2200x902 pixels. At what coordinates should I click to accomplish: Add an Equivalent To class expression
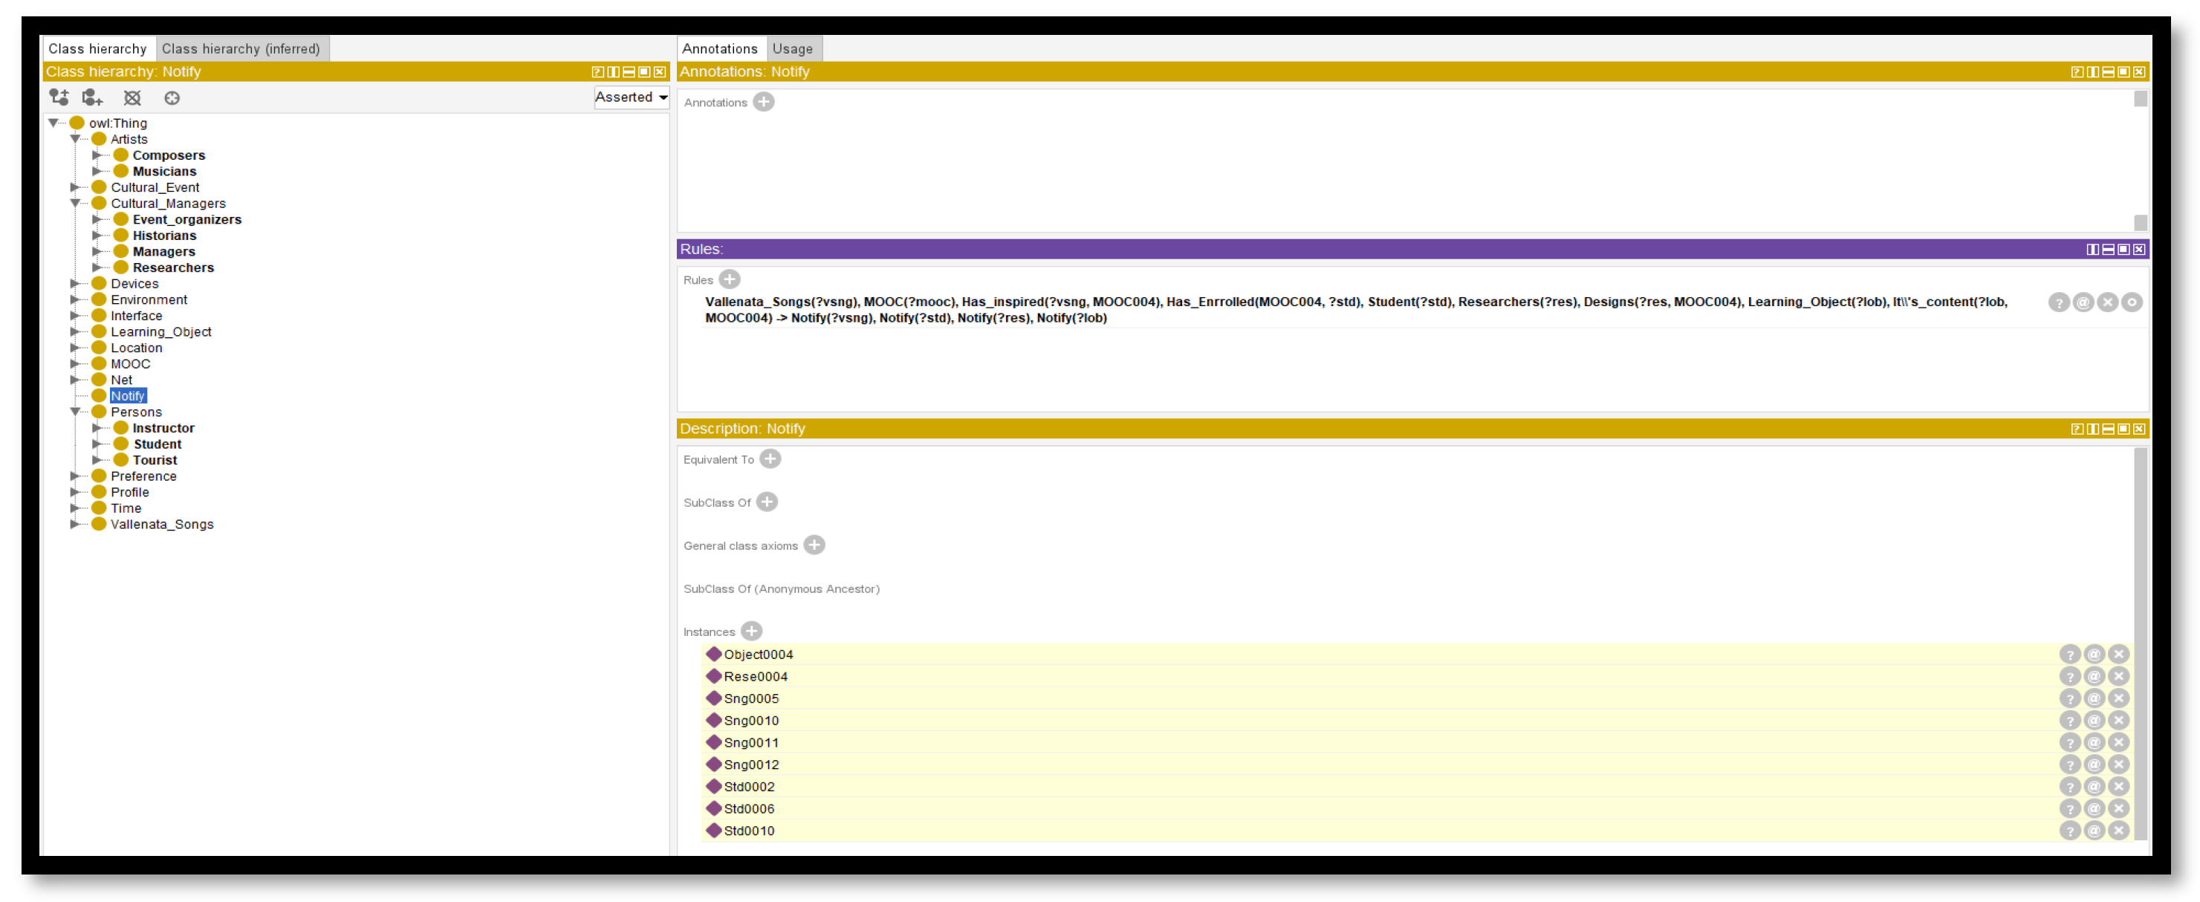point(770,458)
